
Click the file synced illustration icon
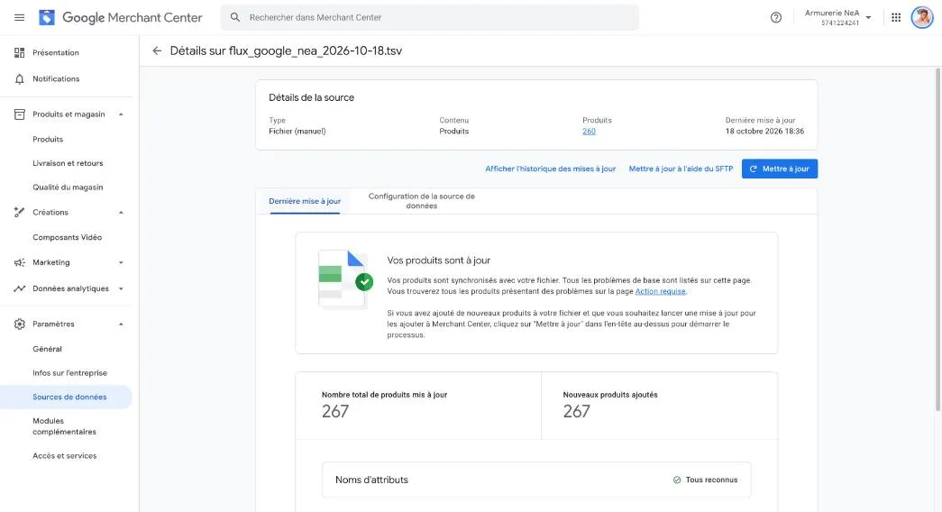[x=345, y=280]
